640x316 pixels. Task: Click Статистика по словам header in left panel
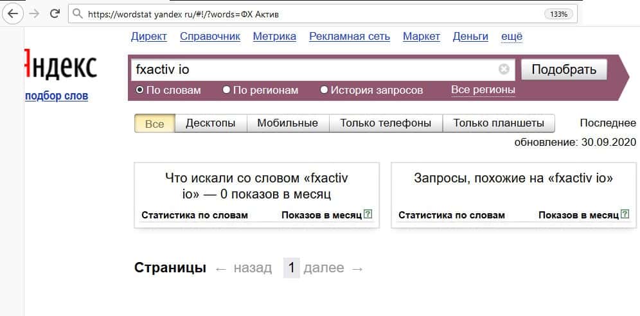195,215
